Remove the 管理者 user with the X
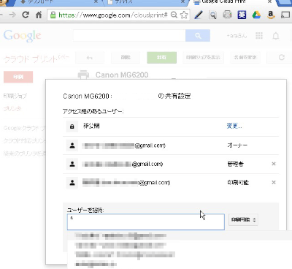This screenshot has width=292, height=269. point(274,164)
